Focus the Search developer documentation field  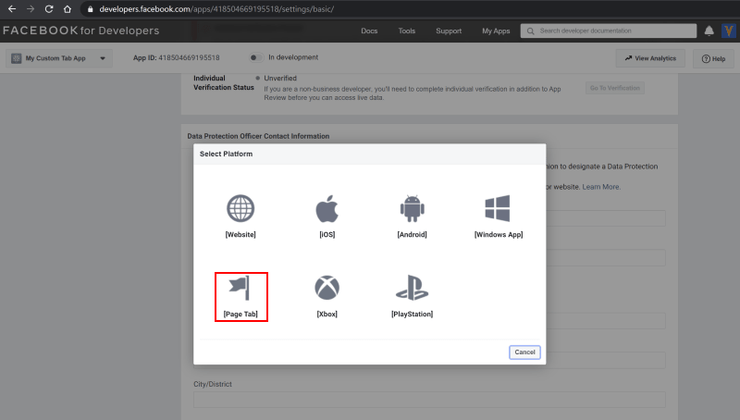point(609,31)
